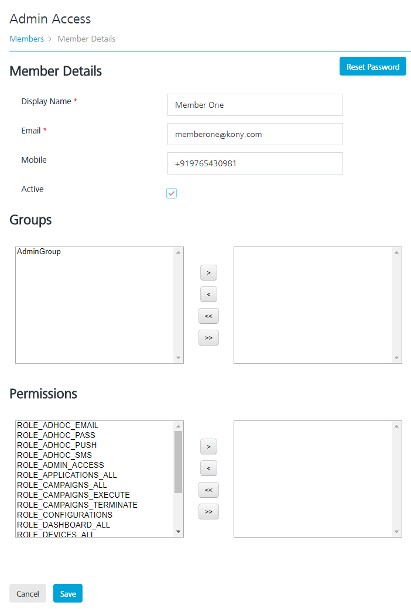The image size is (411, 609).
Task: Click into the Mobile number field
Action: 255,163
